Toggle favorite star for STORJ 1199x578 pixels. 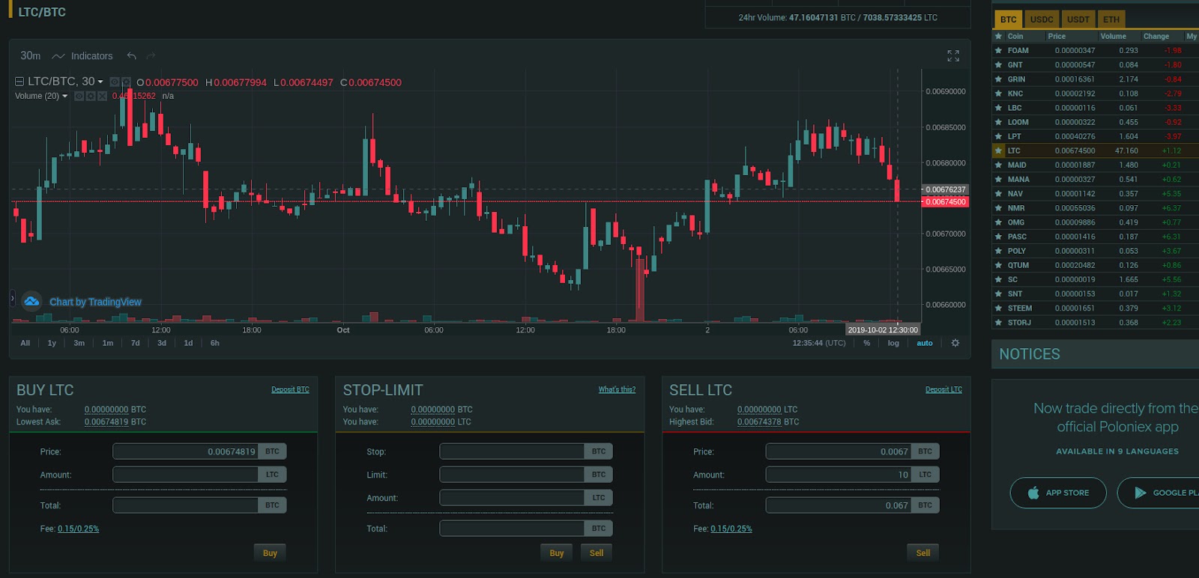coord(998,323)
